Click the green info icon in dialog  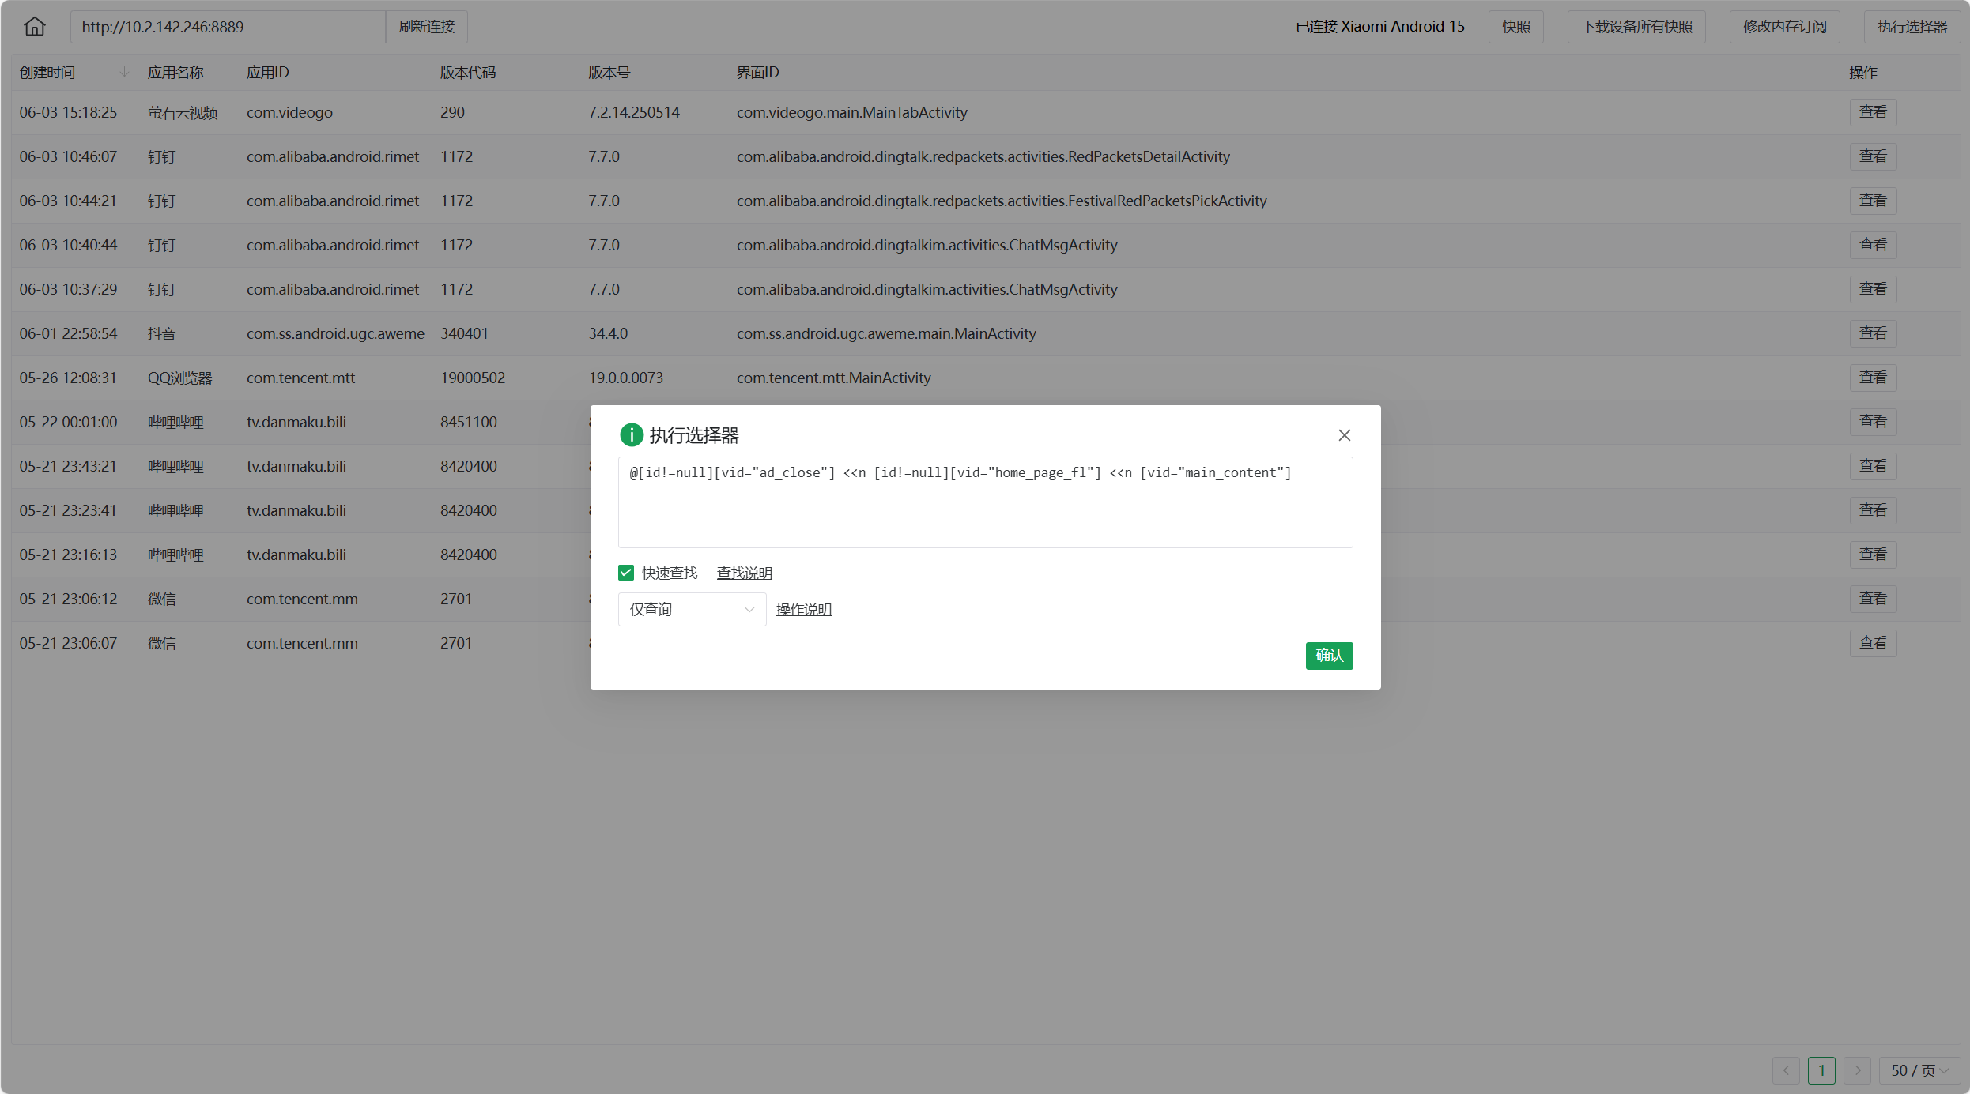pyautogui.click(x=631, y=435)
